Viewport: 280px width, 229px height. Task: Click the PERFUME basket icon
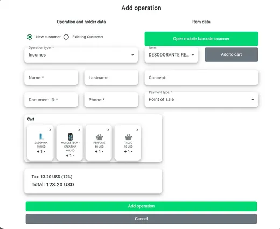click(99, 137)
